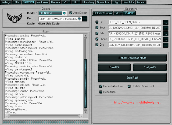The width and height of the screenshot is (172, 125).
Task: Uncheck the Phone checkbox
Action: (97, 39)
